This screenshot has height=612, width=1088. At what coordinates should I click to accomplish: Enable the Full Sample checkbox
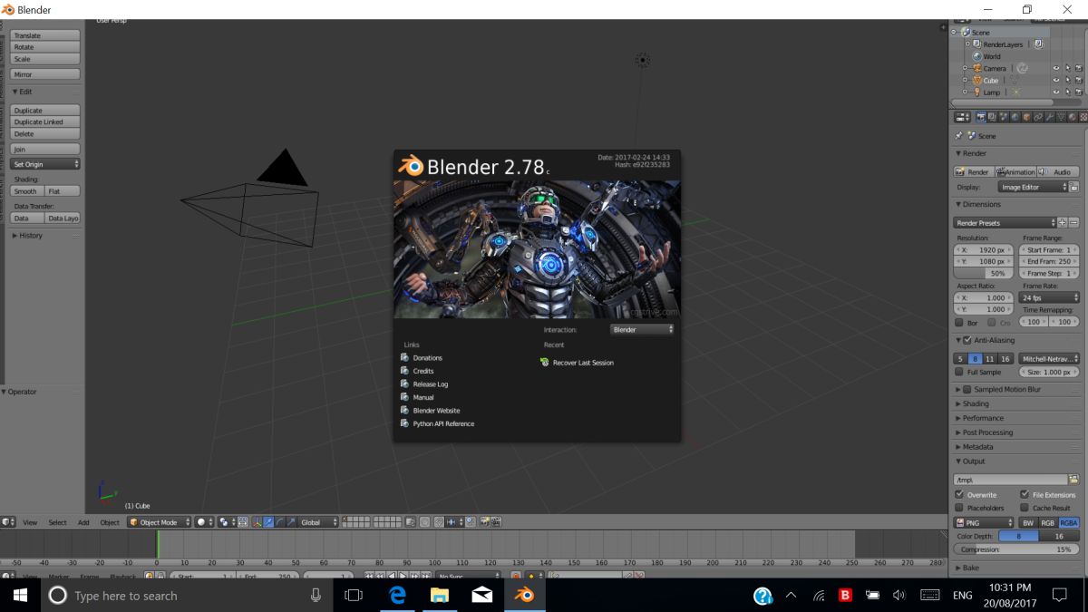[x=959, y=372]
